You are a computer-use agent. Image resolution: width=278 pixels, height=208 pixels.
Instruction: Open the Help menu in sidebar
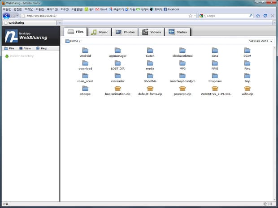pos(42,48)
